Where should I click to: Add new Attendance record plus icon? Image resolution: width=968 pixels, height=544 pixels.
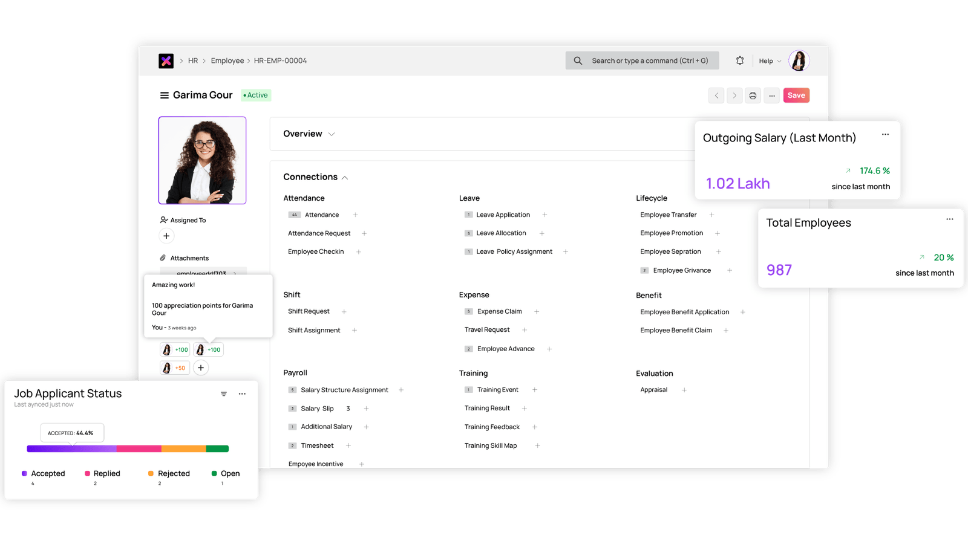click(x=356, y=215)
